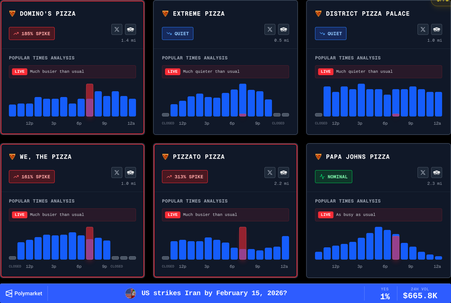Click LIVE badge on Extreme Pizza card
The width and height of the screenshot is (451, 303).
click(173, 71)
